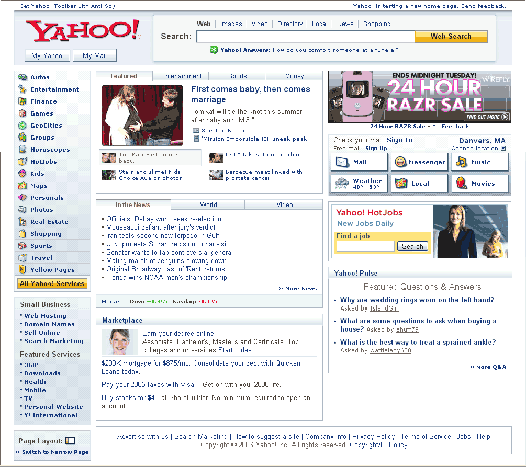Click the Music notes icon
The image size is (526, 467).
coord(461,162)
